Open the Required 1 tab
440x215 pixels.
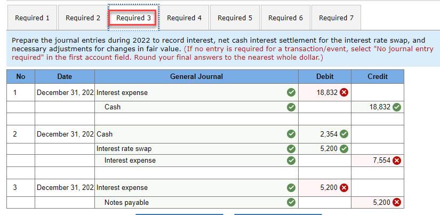coord(32,18)
